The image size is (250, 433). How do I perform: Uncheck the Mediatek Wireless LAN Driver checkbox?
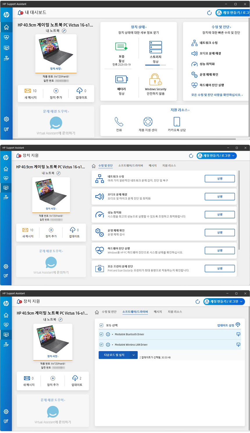[101, 345]
